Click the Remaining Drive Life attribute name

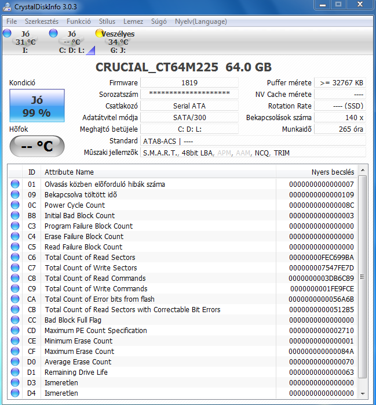point(76,372)
